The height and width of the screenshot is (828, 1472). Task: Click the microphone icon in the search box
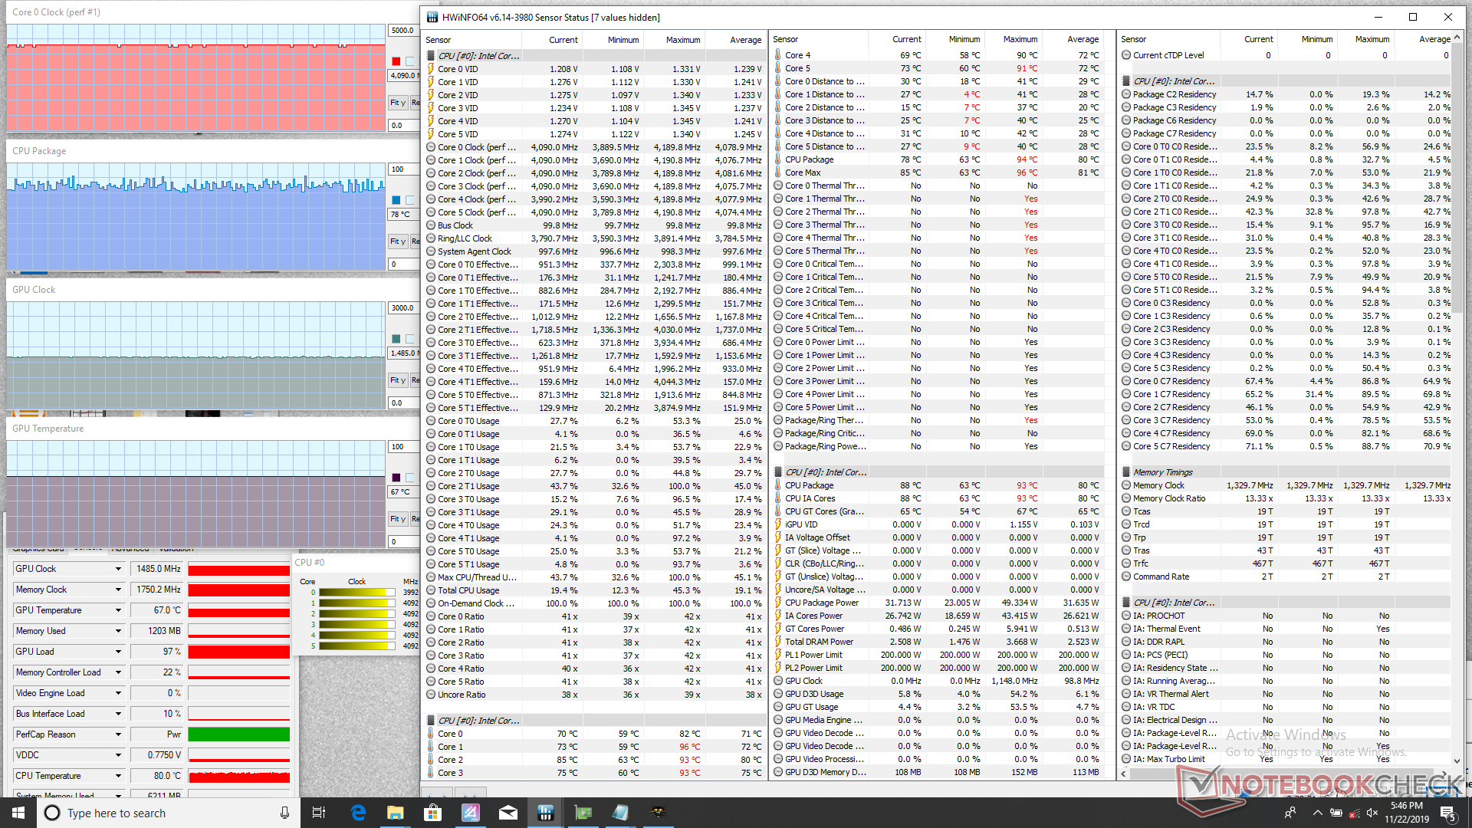pyautogui.click(x=284, y=813)
